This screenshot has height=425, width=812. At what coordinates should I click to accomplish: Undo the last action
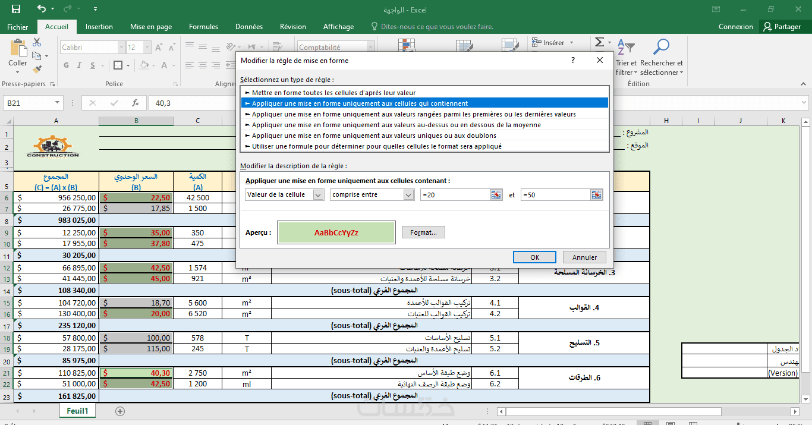41,9
